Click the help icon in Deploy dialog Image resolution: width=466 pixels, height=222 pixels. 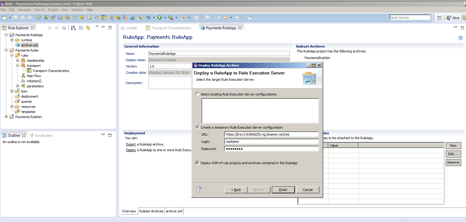[199, 189]
